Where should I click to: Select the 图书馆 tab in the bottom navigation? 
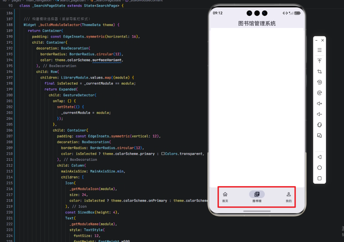point(257,197)
